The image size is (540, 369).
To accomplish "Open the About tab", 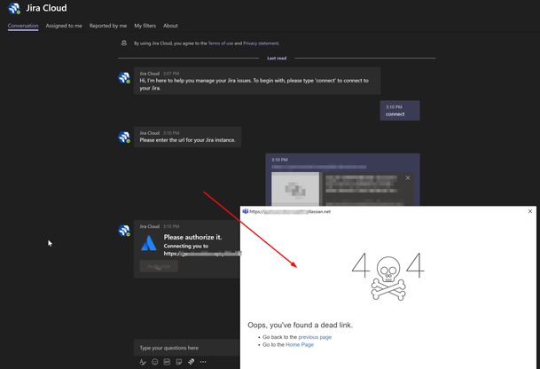I will click(x=170, y=26).
